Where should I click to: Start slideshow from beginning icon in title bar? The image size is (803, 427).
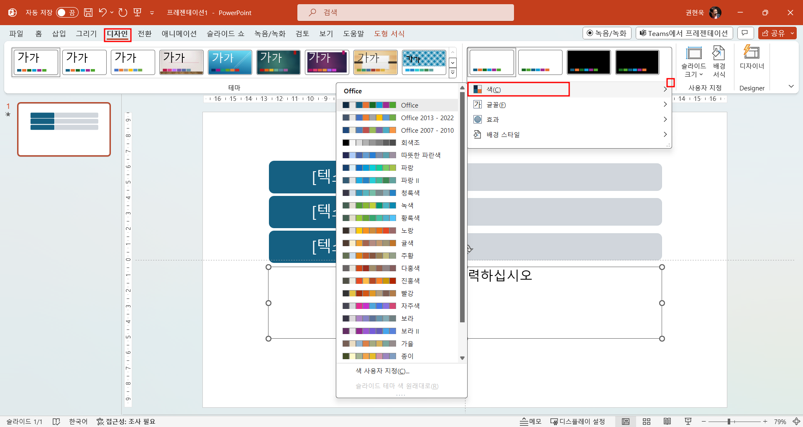138,13
